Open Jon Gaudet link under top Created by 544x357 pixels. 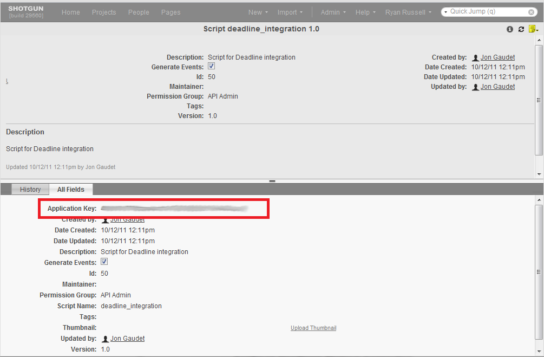497,57
